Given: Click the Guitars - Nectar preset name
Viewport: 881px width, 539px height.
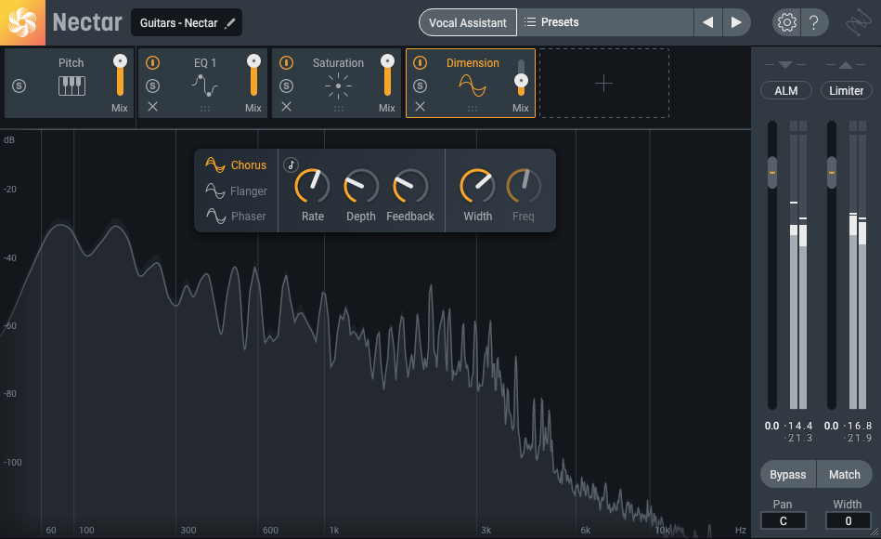Looking at the screenshot, I should (x=178, y=23).
